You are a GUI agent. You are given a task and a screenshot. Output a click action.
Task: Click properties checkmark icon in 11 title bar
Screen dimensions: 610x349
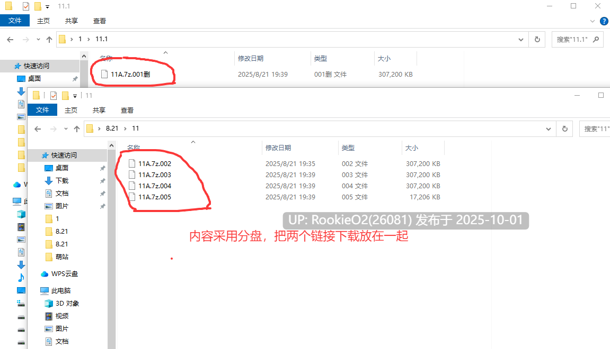pos(54,96)
